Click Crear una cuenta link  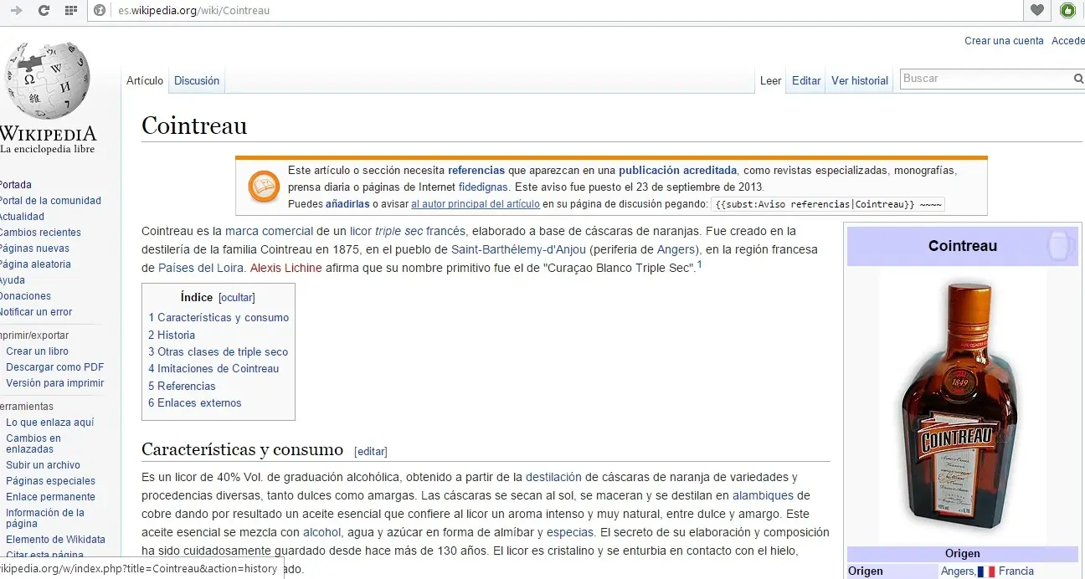(1004, 41)
